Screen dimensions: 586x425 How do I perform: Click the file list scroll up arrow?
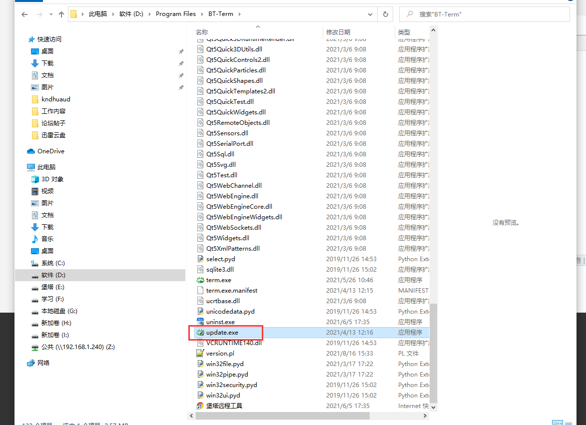point(433,30)
